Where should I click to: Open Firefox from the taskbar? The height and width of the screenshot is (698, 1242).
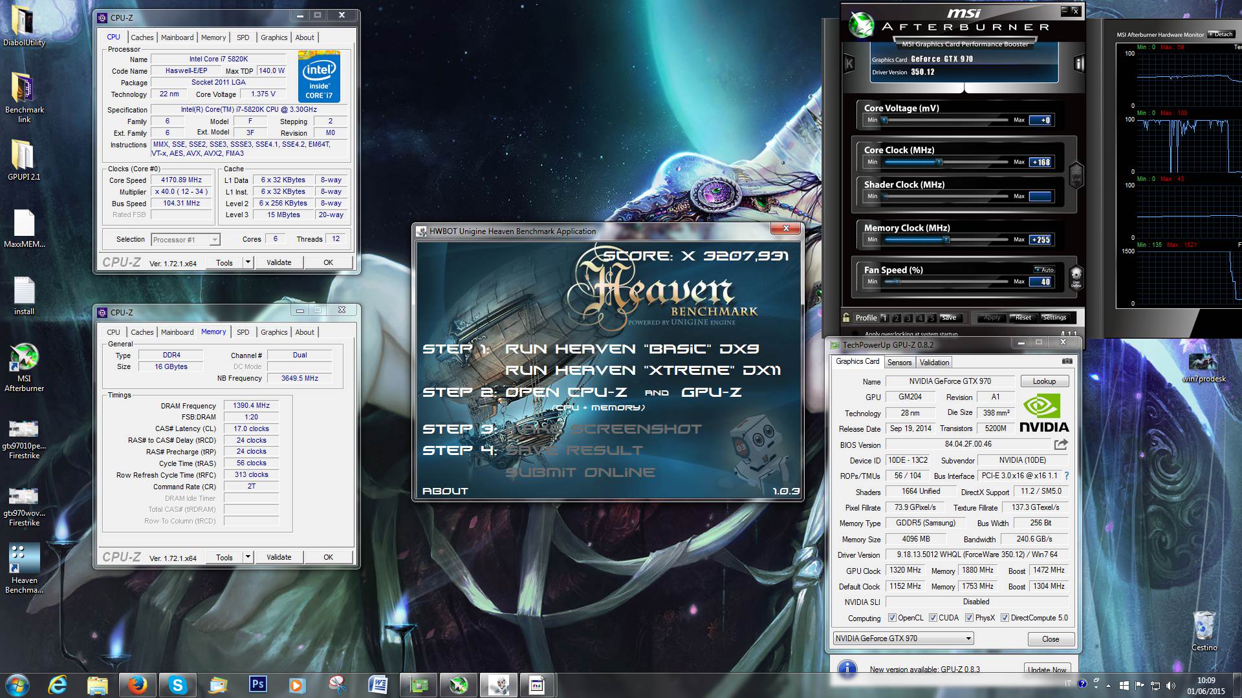pos(137,685)
